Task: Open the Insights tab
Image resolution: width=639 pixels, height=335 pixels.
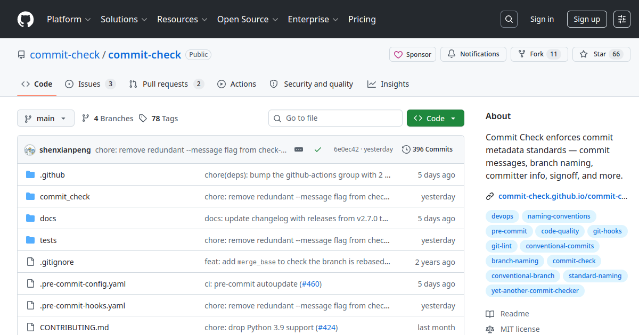Action: click(x=388, y=84)
